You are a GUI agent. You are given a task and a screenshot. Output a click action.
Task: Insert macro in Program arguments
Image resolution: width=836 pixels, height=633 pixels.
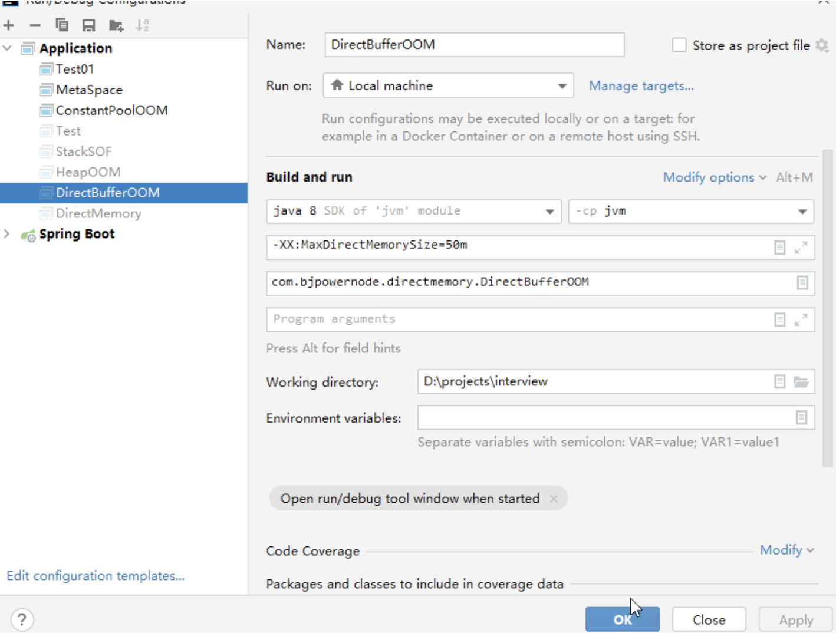[x=779, y=319]
